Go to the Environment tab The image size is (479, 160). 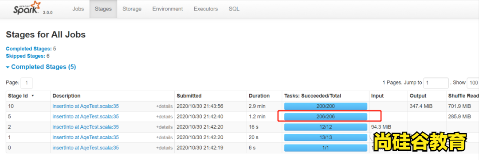pos(168,9)
